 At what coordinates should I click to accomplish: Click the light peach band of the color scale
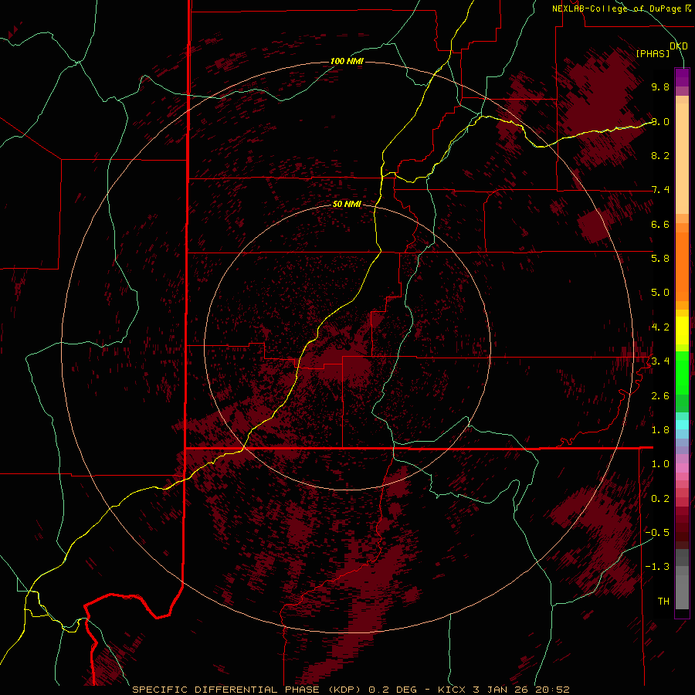click(682, 158)
